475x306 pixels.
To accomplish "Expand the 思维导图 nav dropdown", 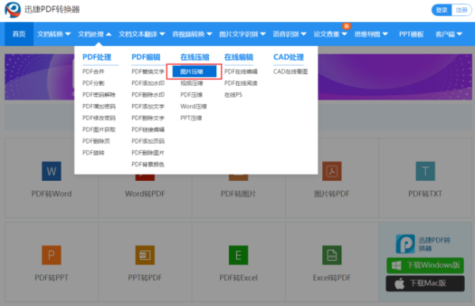I will [x=371, y=34].
